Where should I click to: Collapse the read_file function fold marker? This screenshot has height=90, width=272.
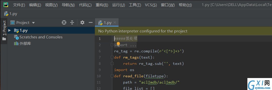[x=112, y=76]
